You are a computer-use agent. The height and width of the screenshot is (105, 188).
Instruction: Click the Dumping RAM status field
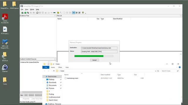[99, 52]
